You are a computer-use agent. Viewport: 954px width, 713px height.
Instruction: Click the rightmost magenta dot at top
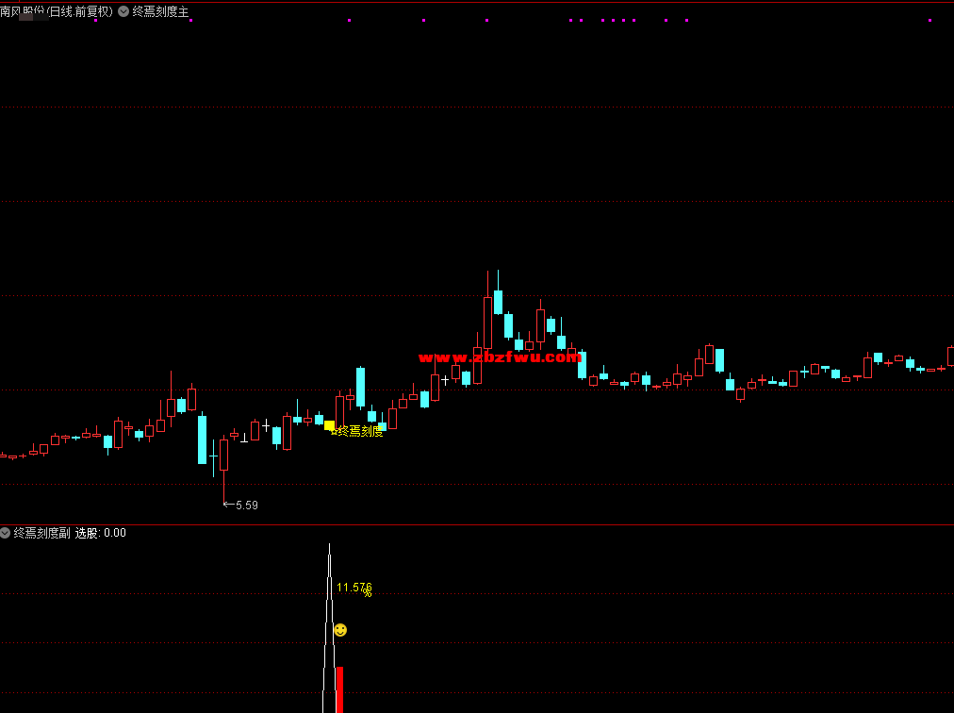(x=929, y=20)
